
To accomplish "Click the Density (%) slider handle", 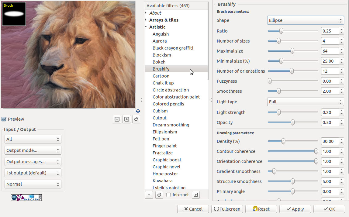I will tap(283, 141).
